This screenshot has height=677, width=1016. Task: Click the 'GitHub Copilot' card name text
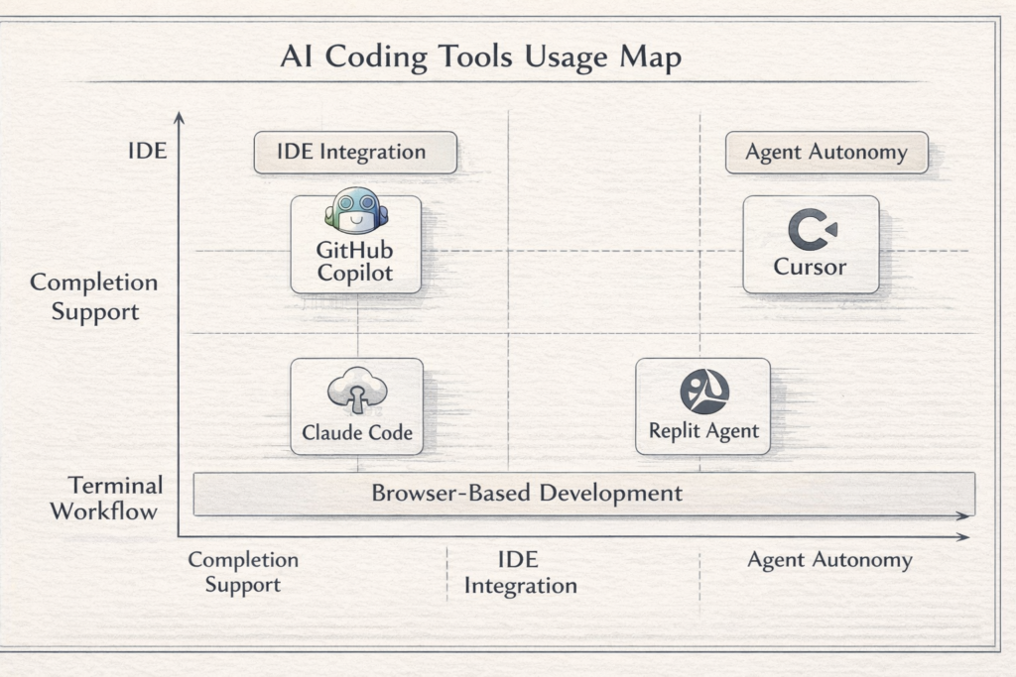355,263
